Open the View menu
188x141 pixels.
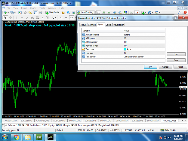pos(16,8)
